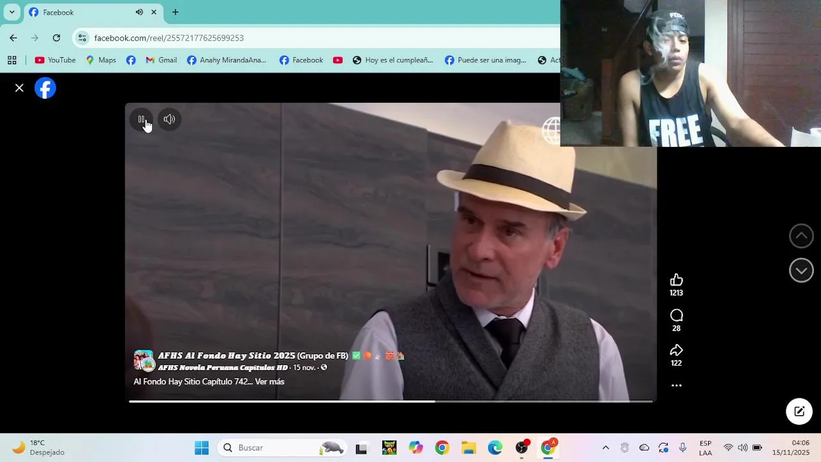Click the 28 comments count

point(676,329)
